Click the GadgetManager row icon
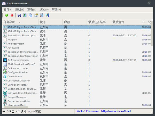 (x=5, y=97)
